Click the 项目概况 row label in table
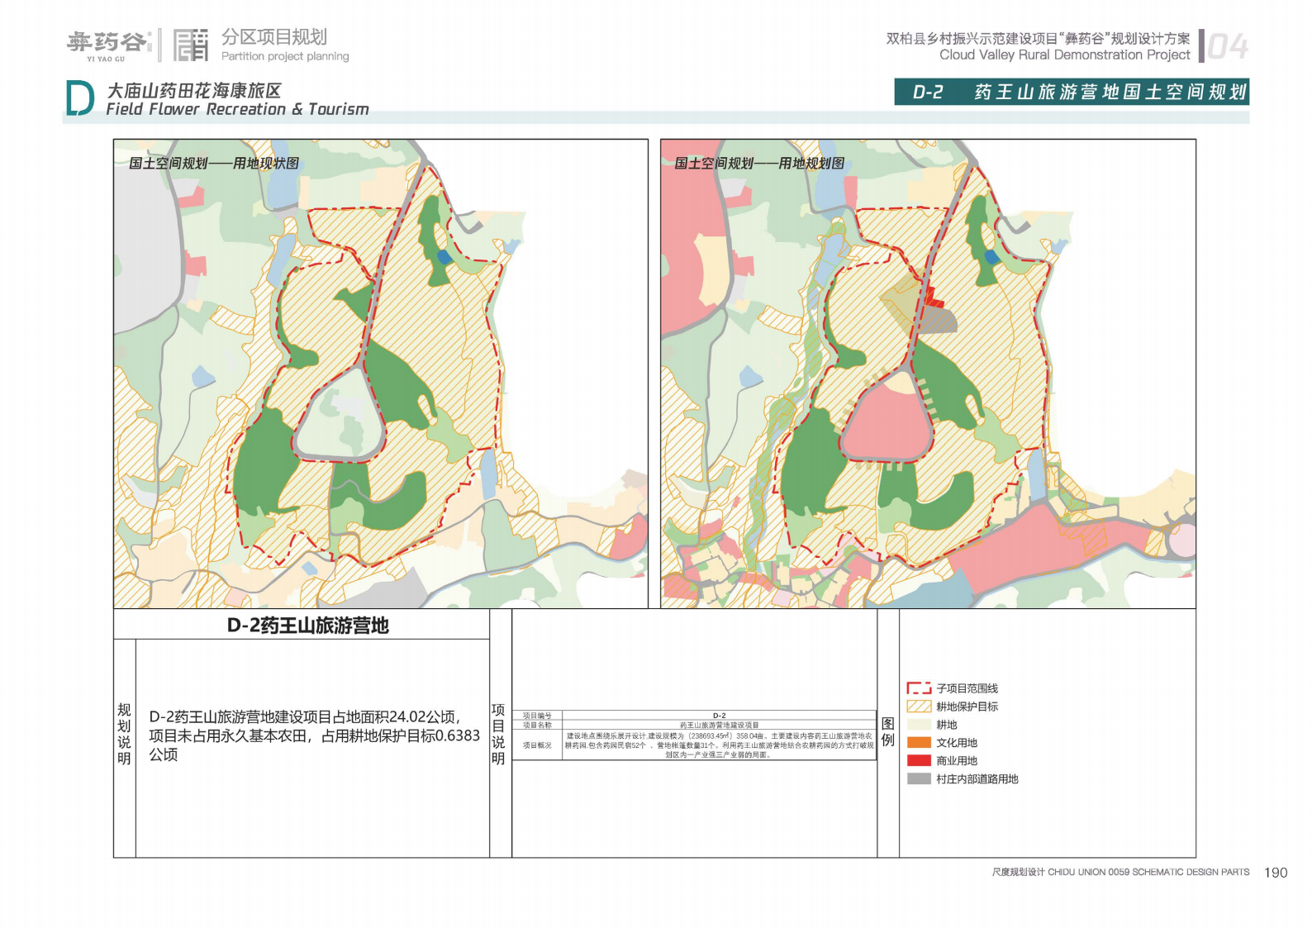Viewport: 1312px width, 928px height. coord(537,745)
